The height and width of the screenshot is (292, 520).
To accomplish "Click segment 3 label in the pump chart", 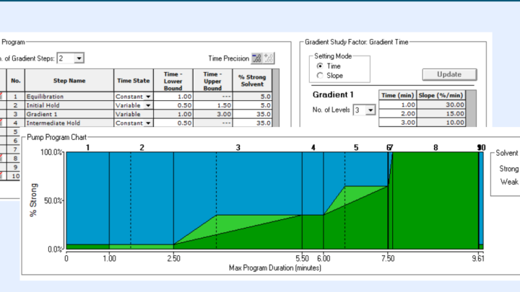I will point(238,147).
